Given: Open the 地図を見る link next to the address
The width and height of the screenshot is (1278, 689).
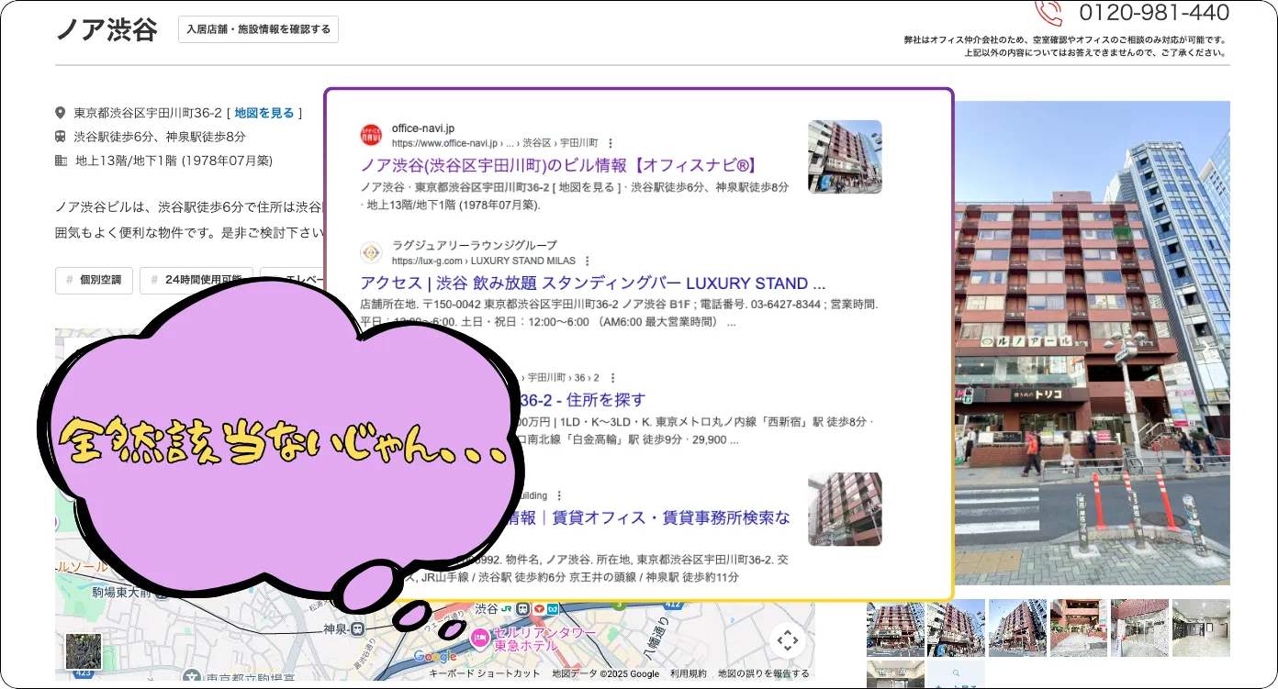Looking at the screenshot, I should click(264, 113).
